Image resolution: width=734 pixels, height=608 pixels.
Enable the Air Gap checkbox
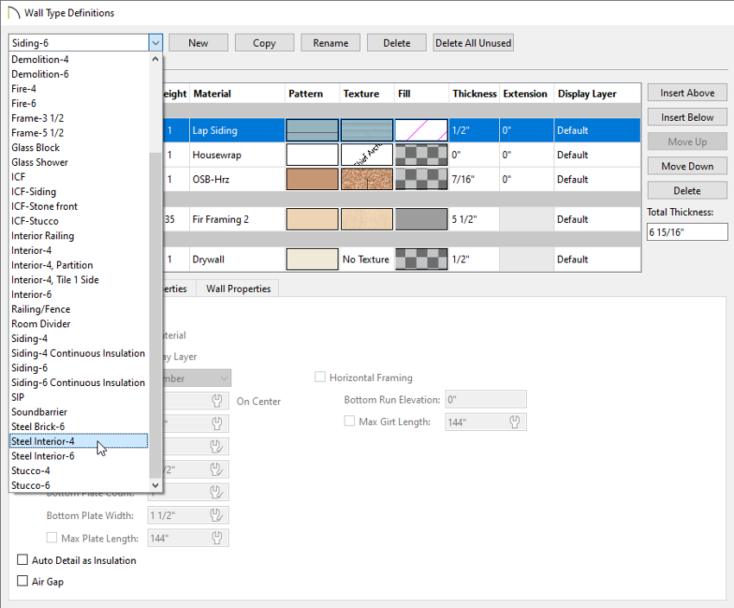pyautogui.click(x=22, y=581)
